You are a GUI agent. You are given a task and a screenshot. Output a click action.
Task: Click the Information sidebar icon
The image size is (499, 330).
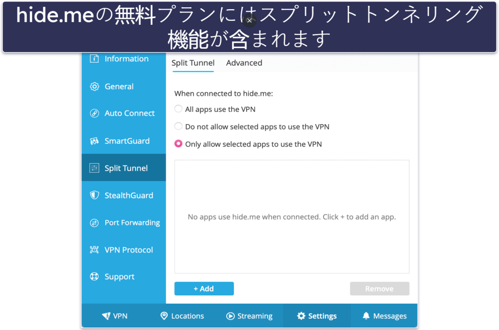tap(94, 58)
